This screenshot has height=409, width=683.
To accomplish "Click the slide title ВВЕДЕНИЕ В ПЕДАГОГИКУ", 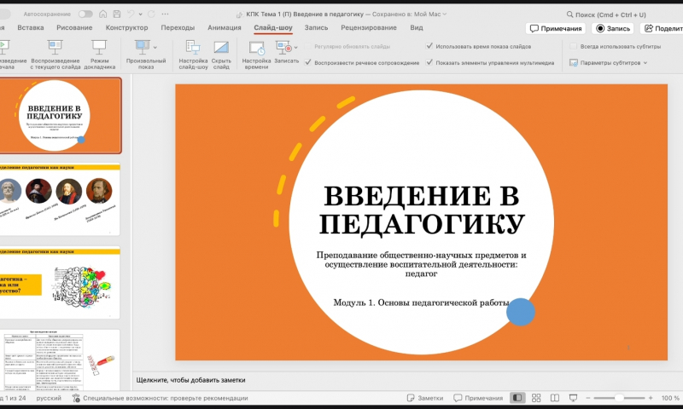I will point(421,210).
